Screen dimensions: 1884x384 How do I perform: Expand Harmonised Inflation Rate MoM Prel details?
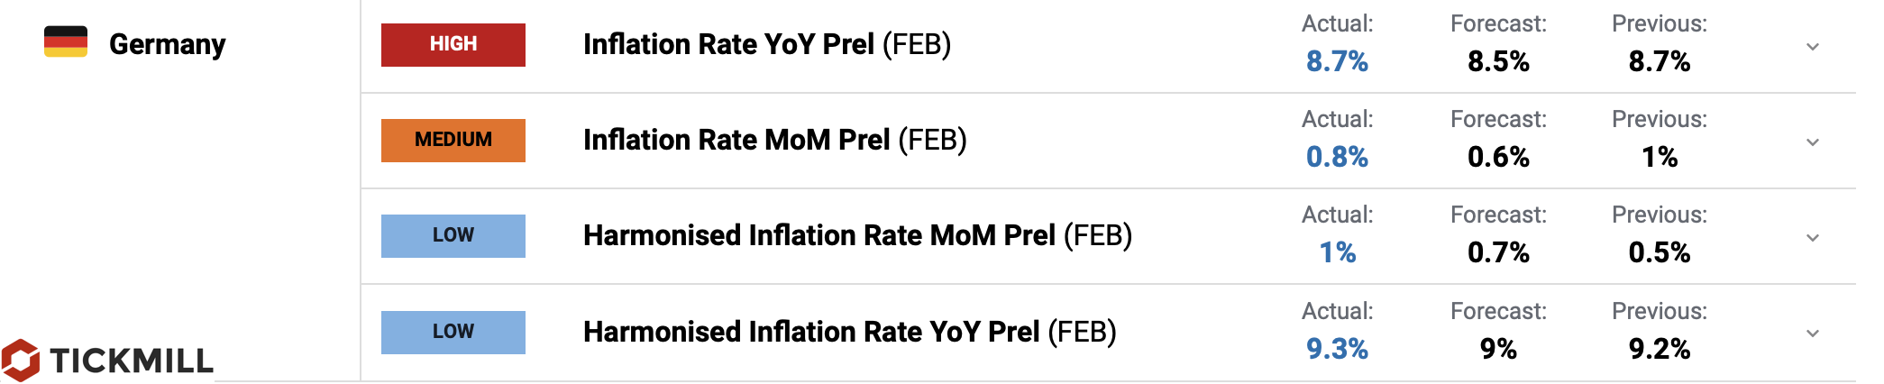click(1813, 238)
